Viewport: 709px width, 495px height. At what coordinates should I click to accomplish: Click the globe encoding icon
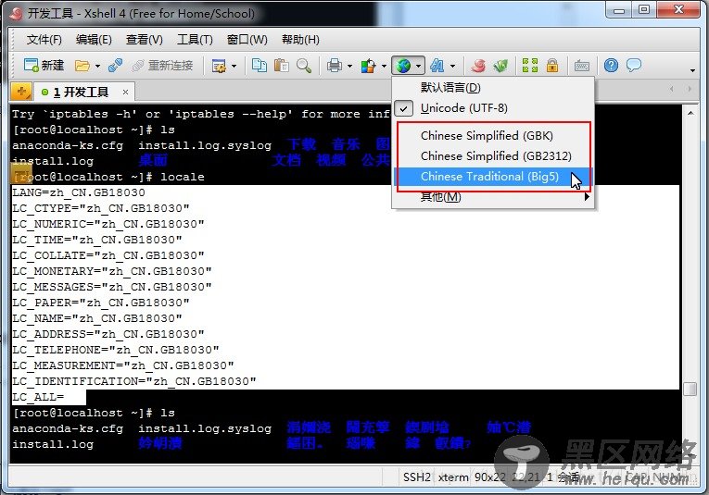pos(402,66)
